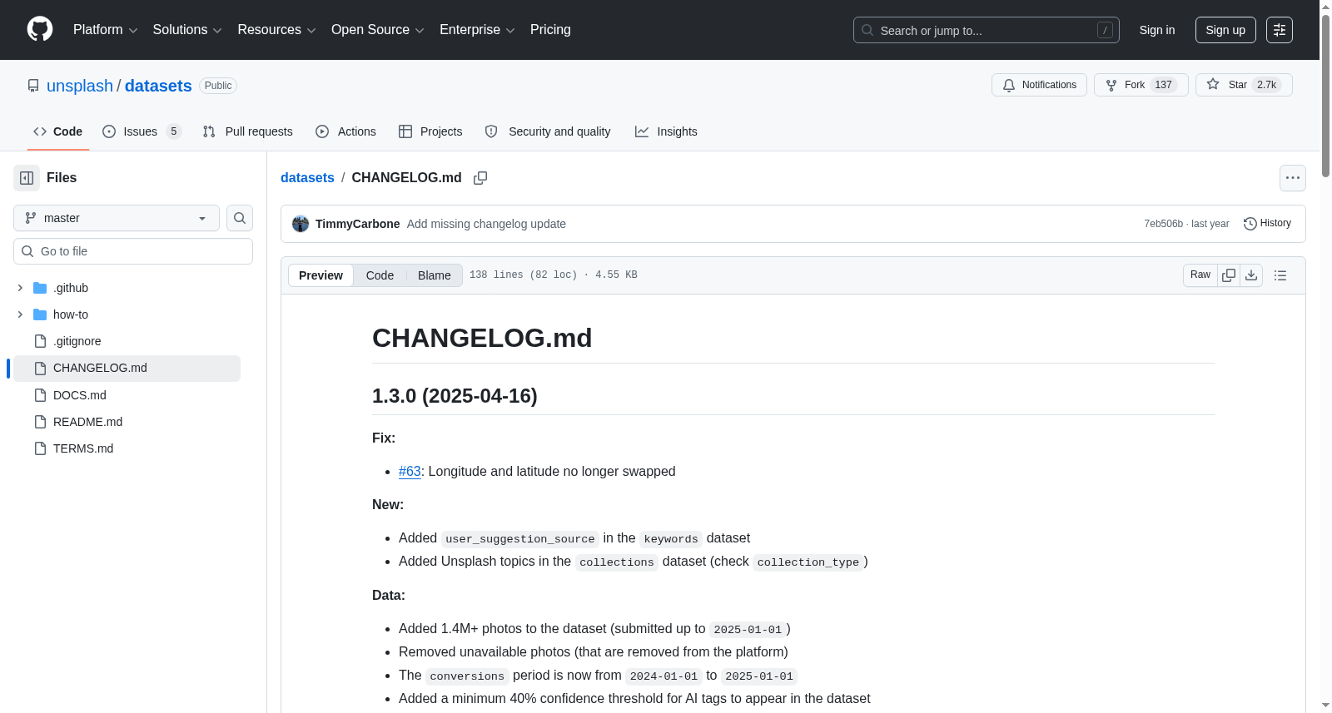Click Sign in
Image resolution: width=1332 pixels, height=713 pixels.
click(x=1157, y=30)
